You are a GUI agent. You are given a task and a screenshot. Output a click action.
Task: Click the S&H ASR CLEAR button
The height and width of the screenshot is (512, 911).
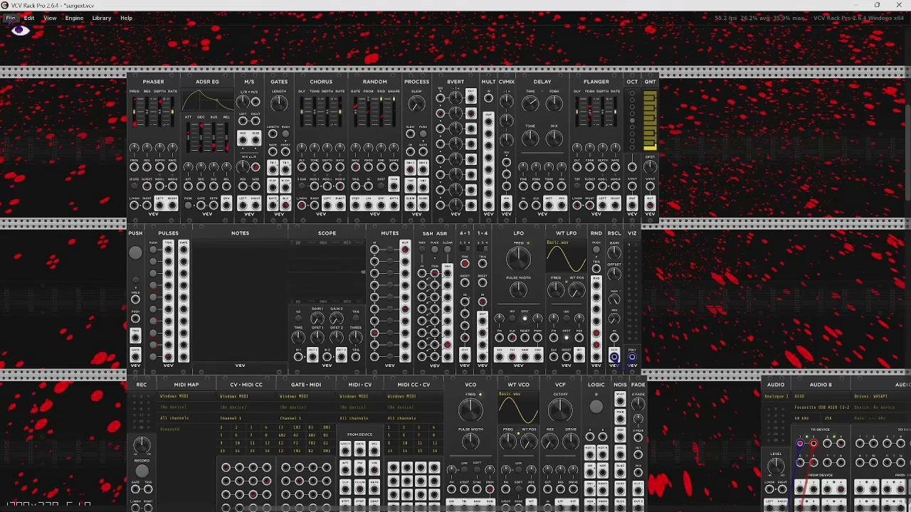(x=447, y=250)
